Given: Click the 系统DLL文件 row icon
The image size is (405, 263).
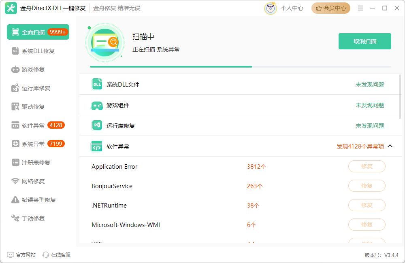Looking at the screenshot, I should (97, 84).
